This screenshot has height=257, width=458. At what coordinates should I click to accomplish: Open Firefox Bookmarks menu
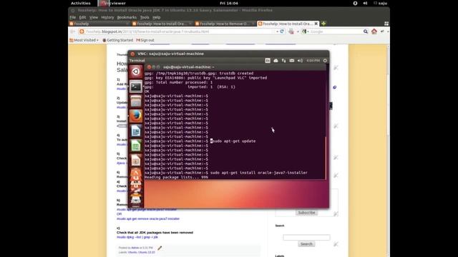tap(127, 17)
